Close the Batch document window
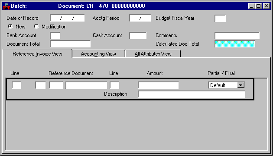Image resolution: width=273 pixels, height=156 pixels. point(266,6)
